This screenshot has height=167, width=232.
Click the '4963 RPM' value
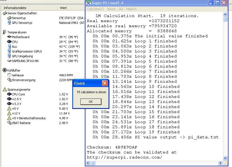pyautogui.click(x=66, y=75)
